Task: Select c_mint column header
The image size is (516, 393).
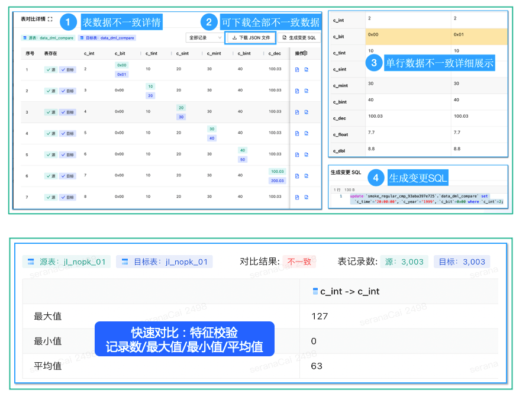Action: pos(214,53)
